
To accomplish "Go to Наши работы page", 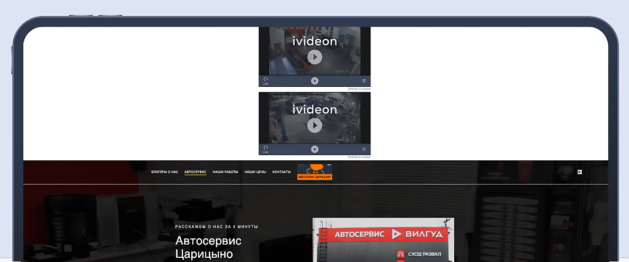I will (225, 172).
